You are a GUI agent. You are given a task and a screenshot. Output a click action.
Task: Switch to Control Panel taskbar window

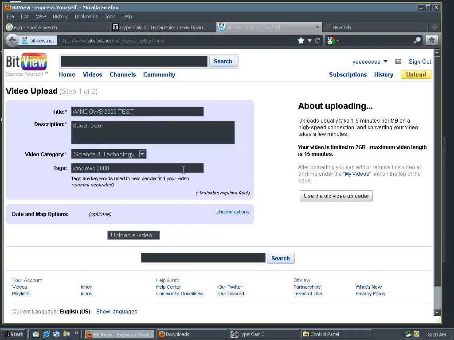coord(336,334)
